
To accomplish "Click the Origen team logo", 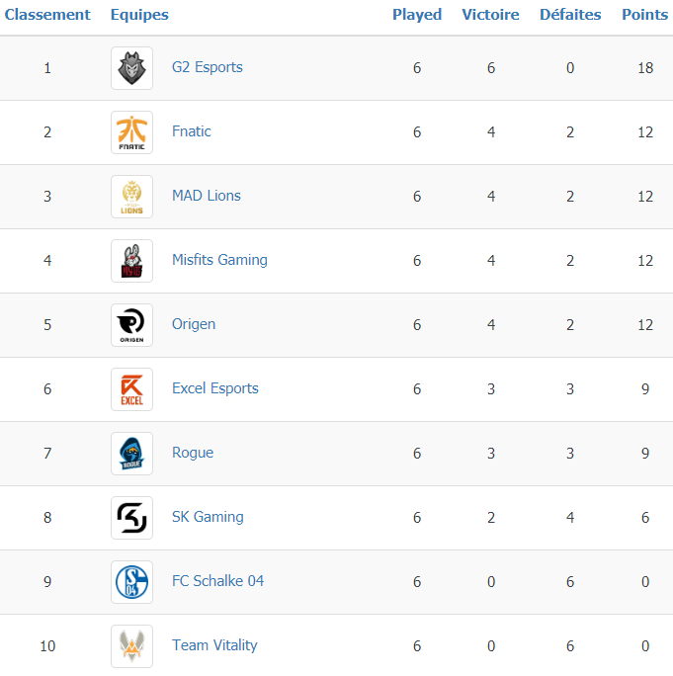I will click(131, 325).
